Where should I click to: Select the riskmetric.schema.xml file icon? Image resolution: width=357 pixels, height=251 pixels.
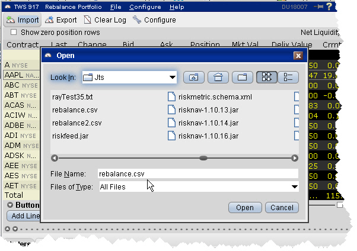click(x=171, y=96)
